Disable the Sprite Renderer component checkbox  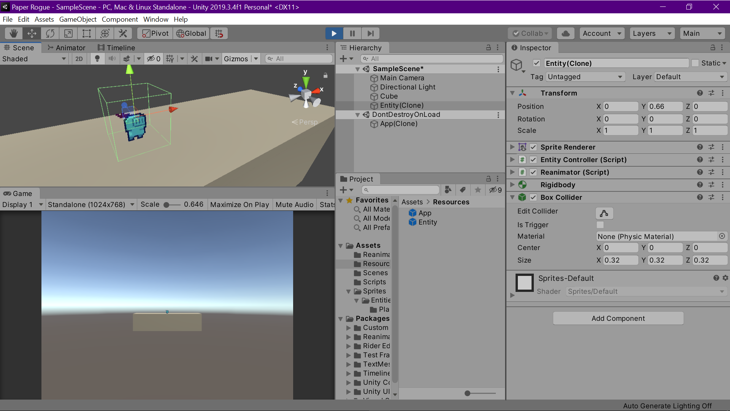pyautogui.click(x=533, y=147)
